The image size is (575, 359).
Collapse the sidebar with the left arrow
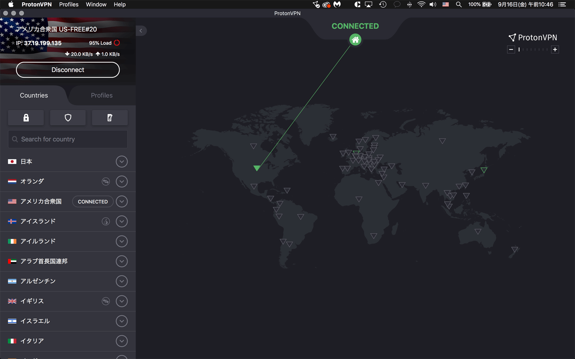pyautogui.click(x=141, y=31)
